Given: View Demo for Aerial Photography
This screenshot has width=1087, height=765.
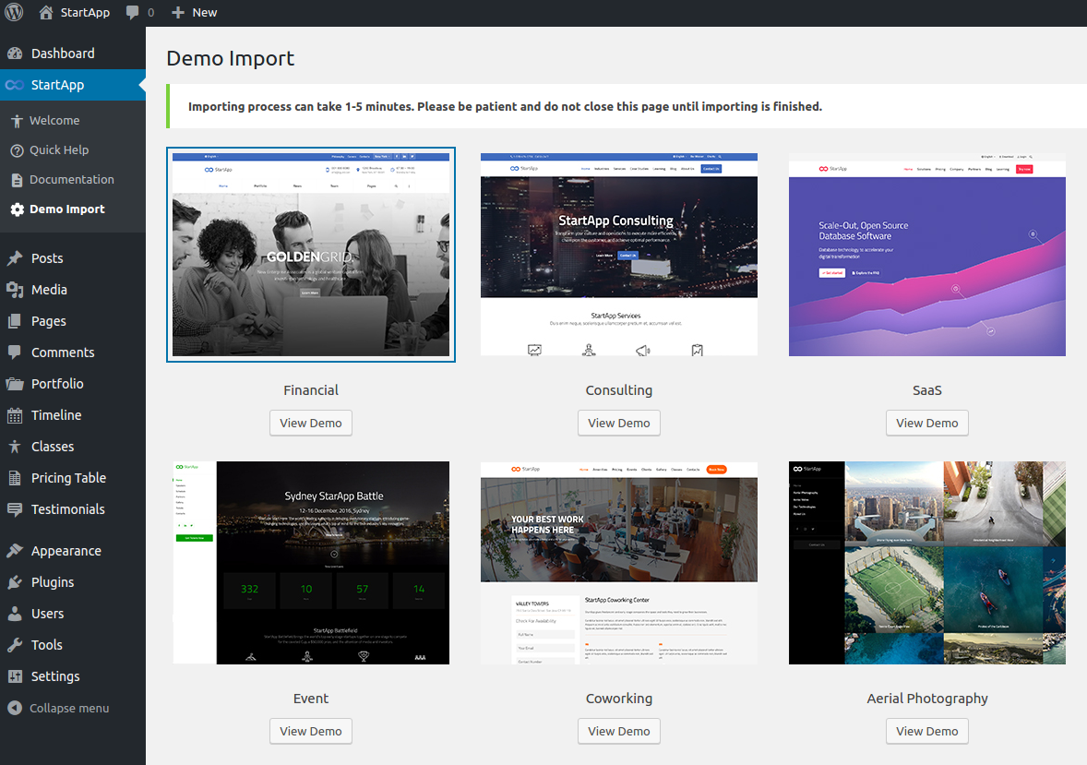Looking at the screenshot, I should 926,731.
